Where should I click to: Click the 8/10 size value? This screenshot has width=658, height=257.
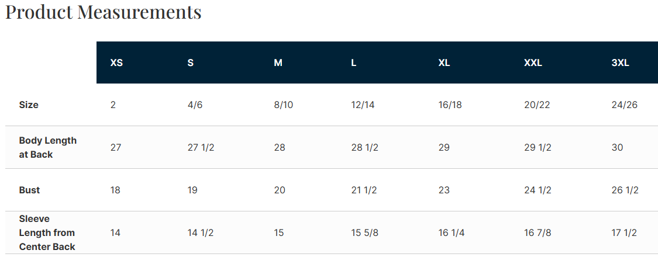click(x=283, y=105)
